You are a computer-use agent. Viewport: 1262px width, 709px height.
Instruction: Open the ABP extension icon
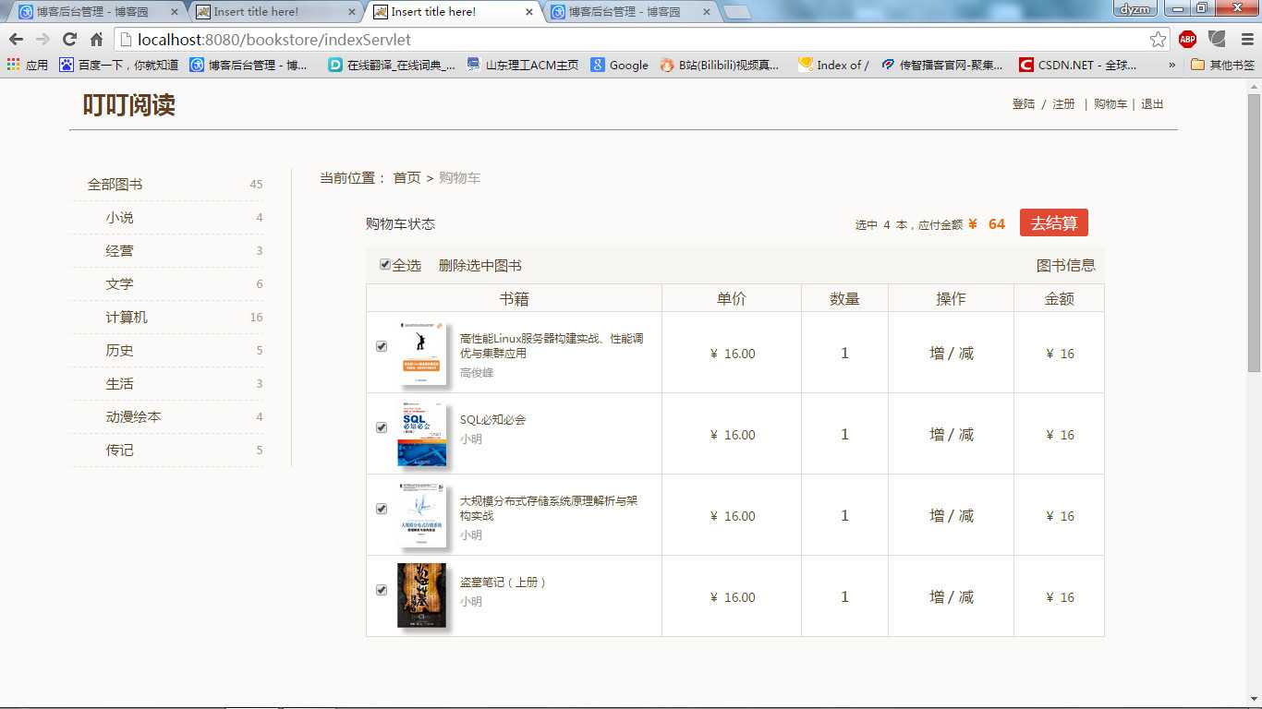[1187, 40]
